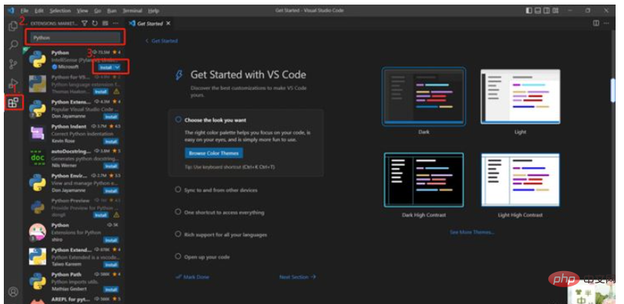Image resolution: width=624 pixels, height=304 pixels.
Task: Install Python Extended by Taiwo Kareem
Action: [111, 264]
